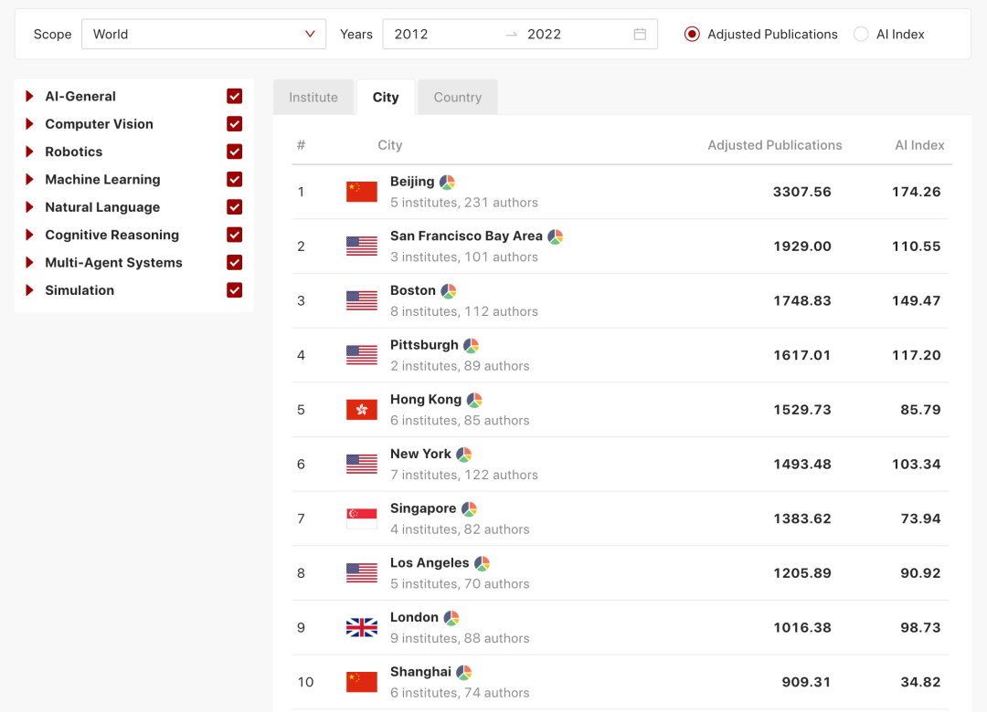Click the Adjusted Publications column header
The image size is (987, 712).
point(775,145)
